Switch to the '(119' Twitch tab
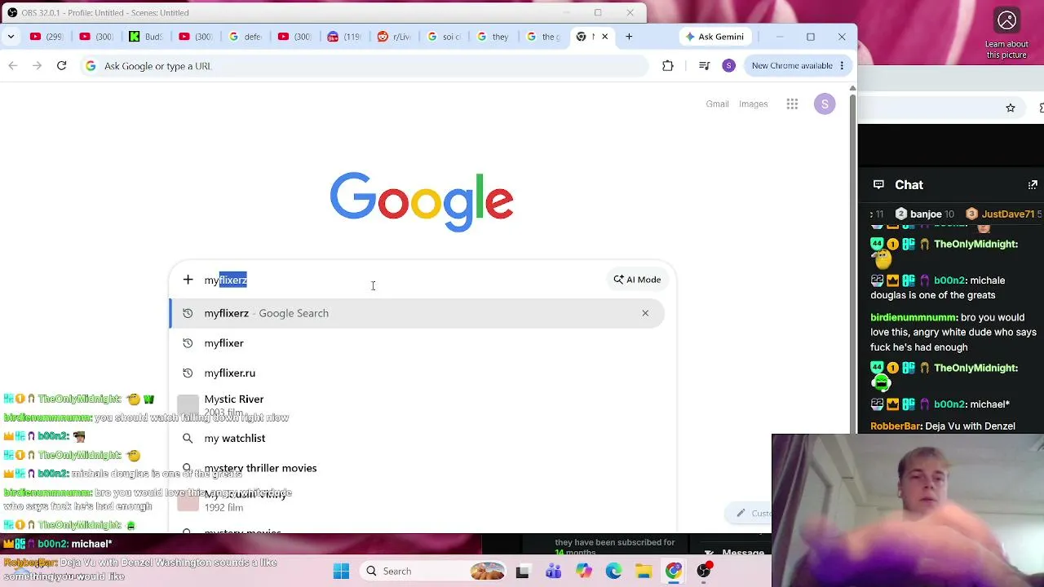This screenshot has height=587, width=1044. click(x=344, y=37)
